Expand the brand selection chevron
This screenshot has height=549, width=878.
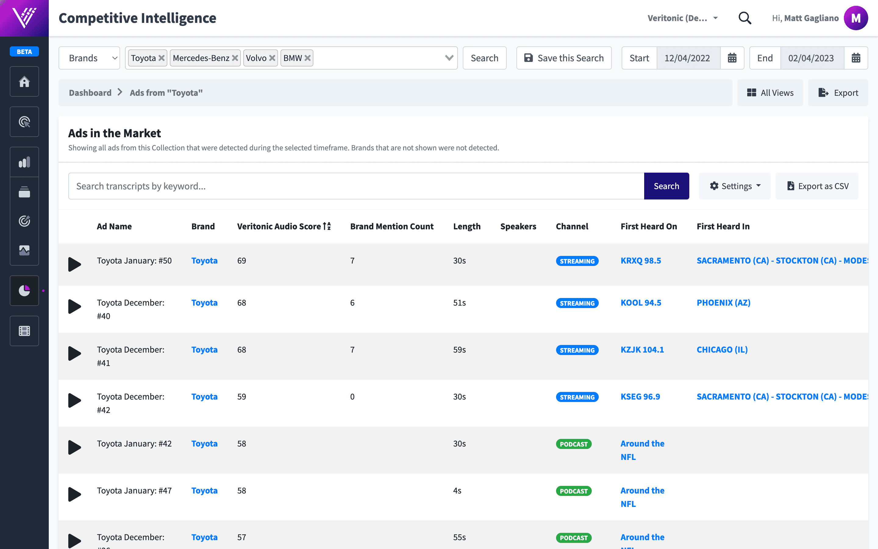pos(449,58)
